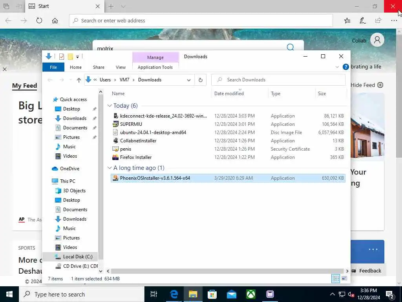The image size is (402, 302).
Task: Select 3D Objects under This PC
Action: 70,191
